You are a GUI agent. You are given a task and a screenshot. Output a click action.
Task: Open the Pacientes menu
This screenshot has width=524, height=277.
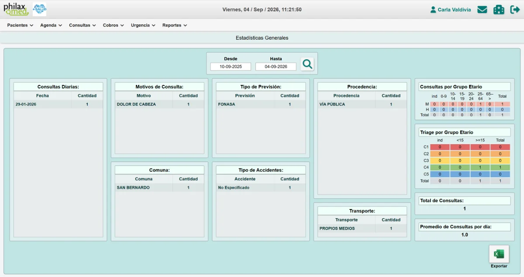21,25
